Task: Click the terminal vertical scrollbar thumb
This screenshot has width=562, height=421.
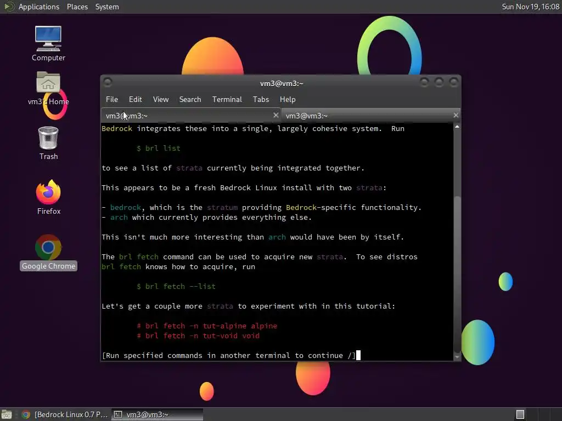Action: 457,274
